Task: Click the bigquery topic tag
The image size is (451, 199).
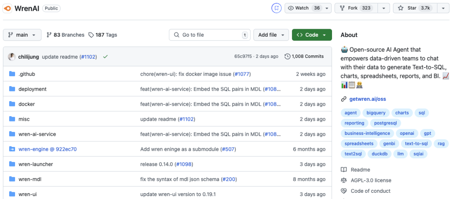Action: [376, 113]
